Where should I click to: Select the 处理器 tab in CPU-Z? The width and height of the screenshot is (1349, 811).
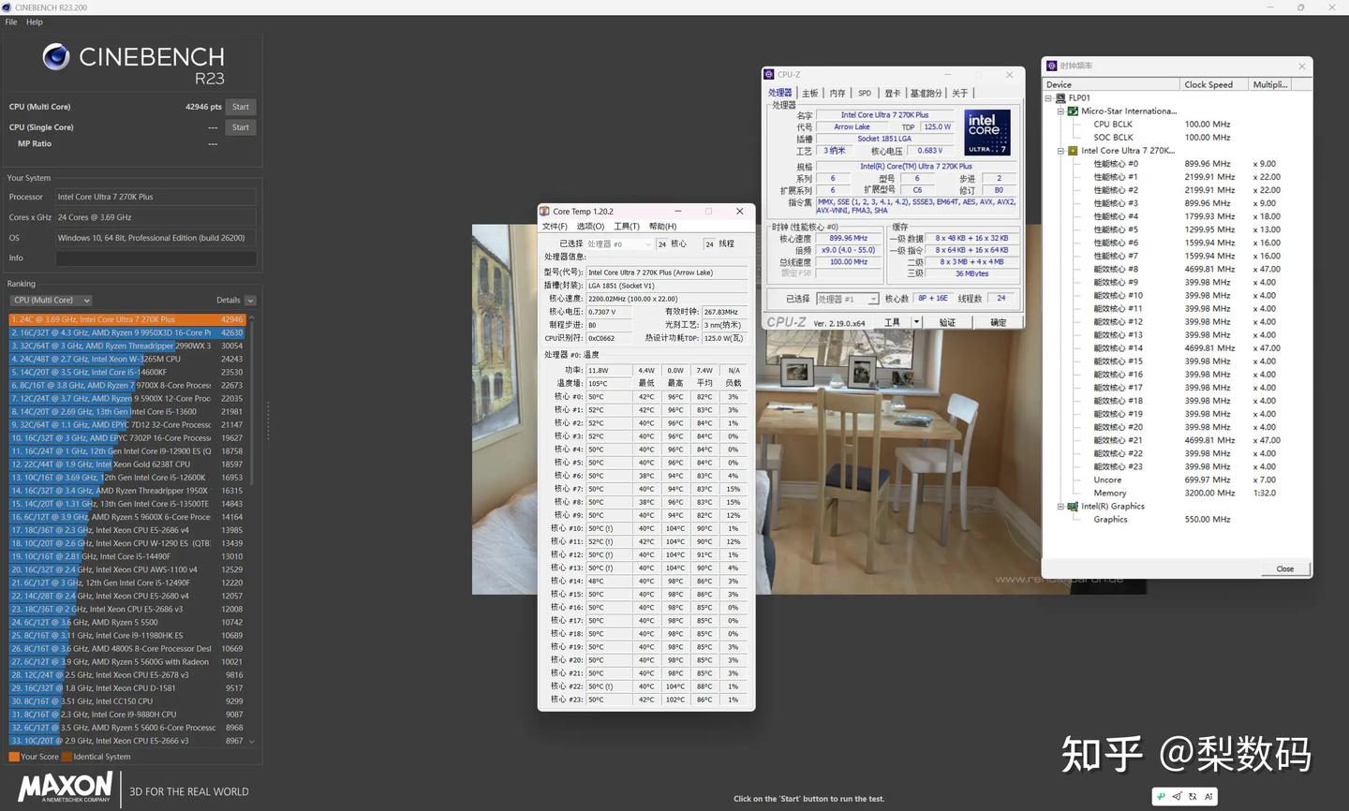[780, 93]
